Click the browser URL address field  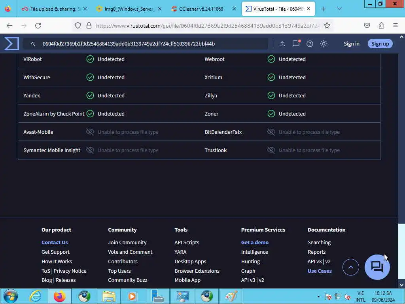(x=208, y=26)
